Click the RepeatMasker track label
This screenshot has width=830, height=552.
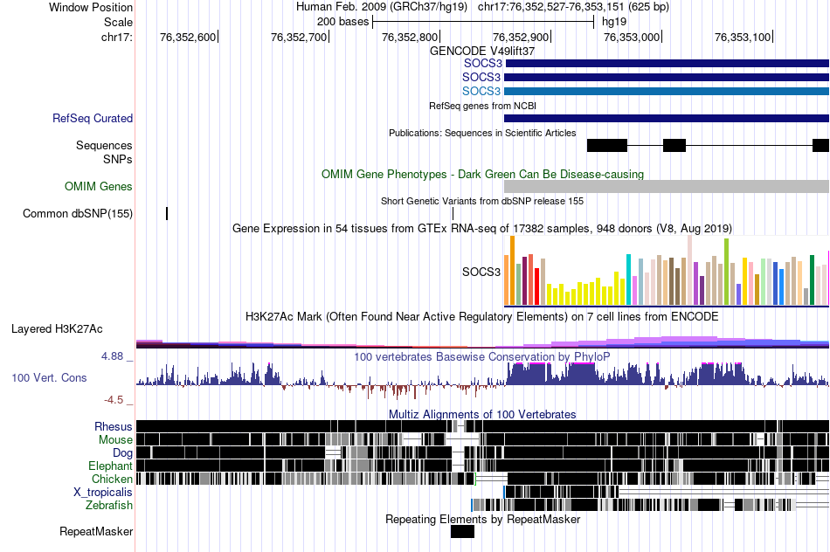pos(96,531)
